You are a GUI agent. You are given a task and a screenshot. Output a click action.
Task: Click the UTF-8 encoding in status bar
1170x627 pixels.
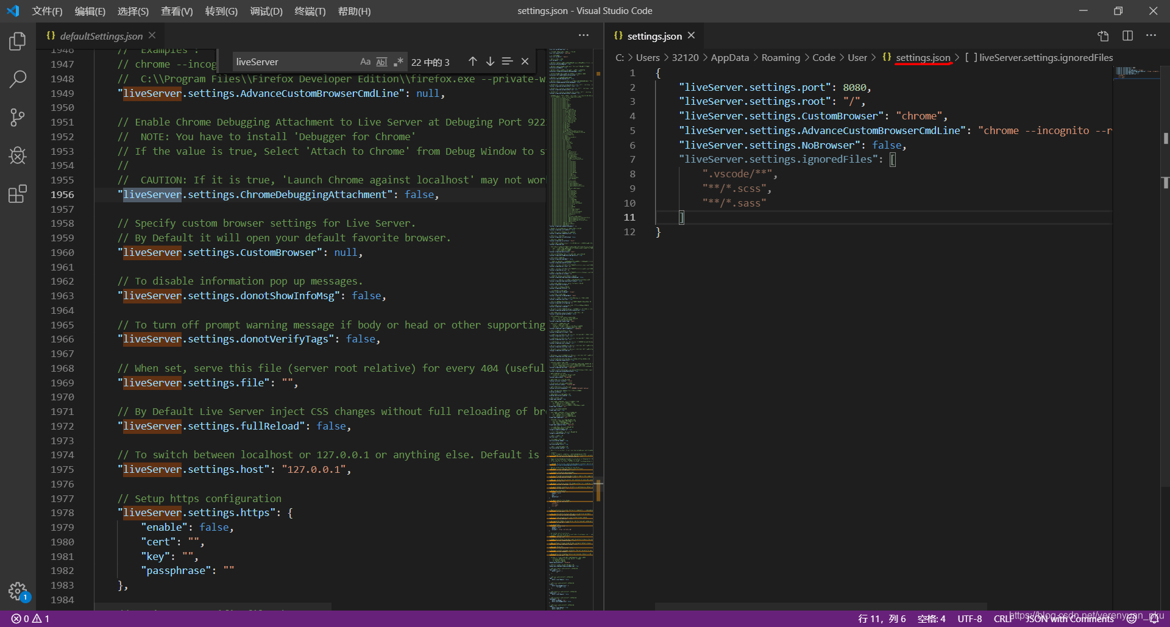(969, 618)
